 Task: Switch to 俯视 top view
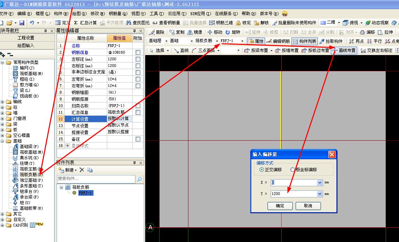350,22
